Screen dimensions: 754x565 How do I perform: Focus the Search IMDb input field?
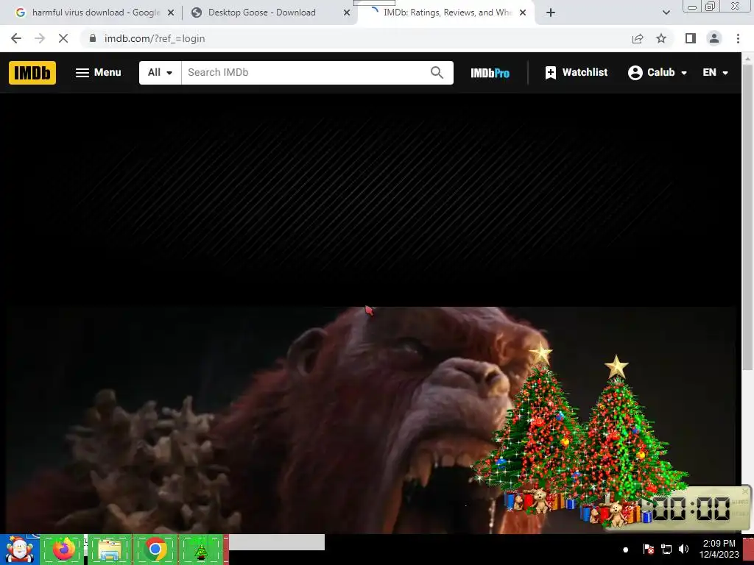click(x=303, y=73)
